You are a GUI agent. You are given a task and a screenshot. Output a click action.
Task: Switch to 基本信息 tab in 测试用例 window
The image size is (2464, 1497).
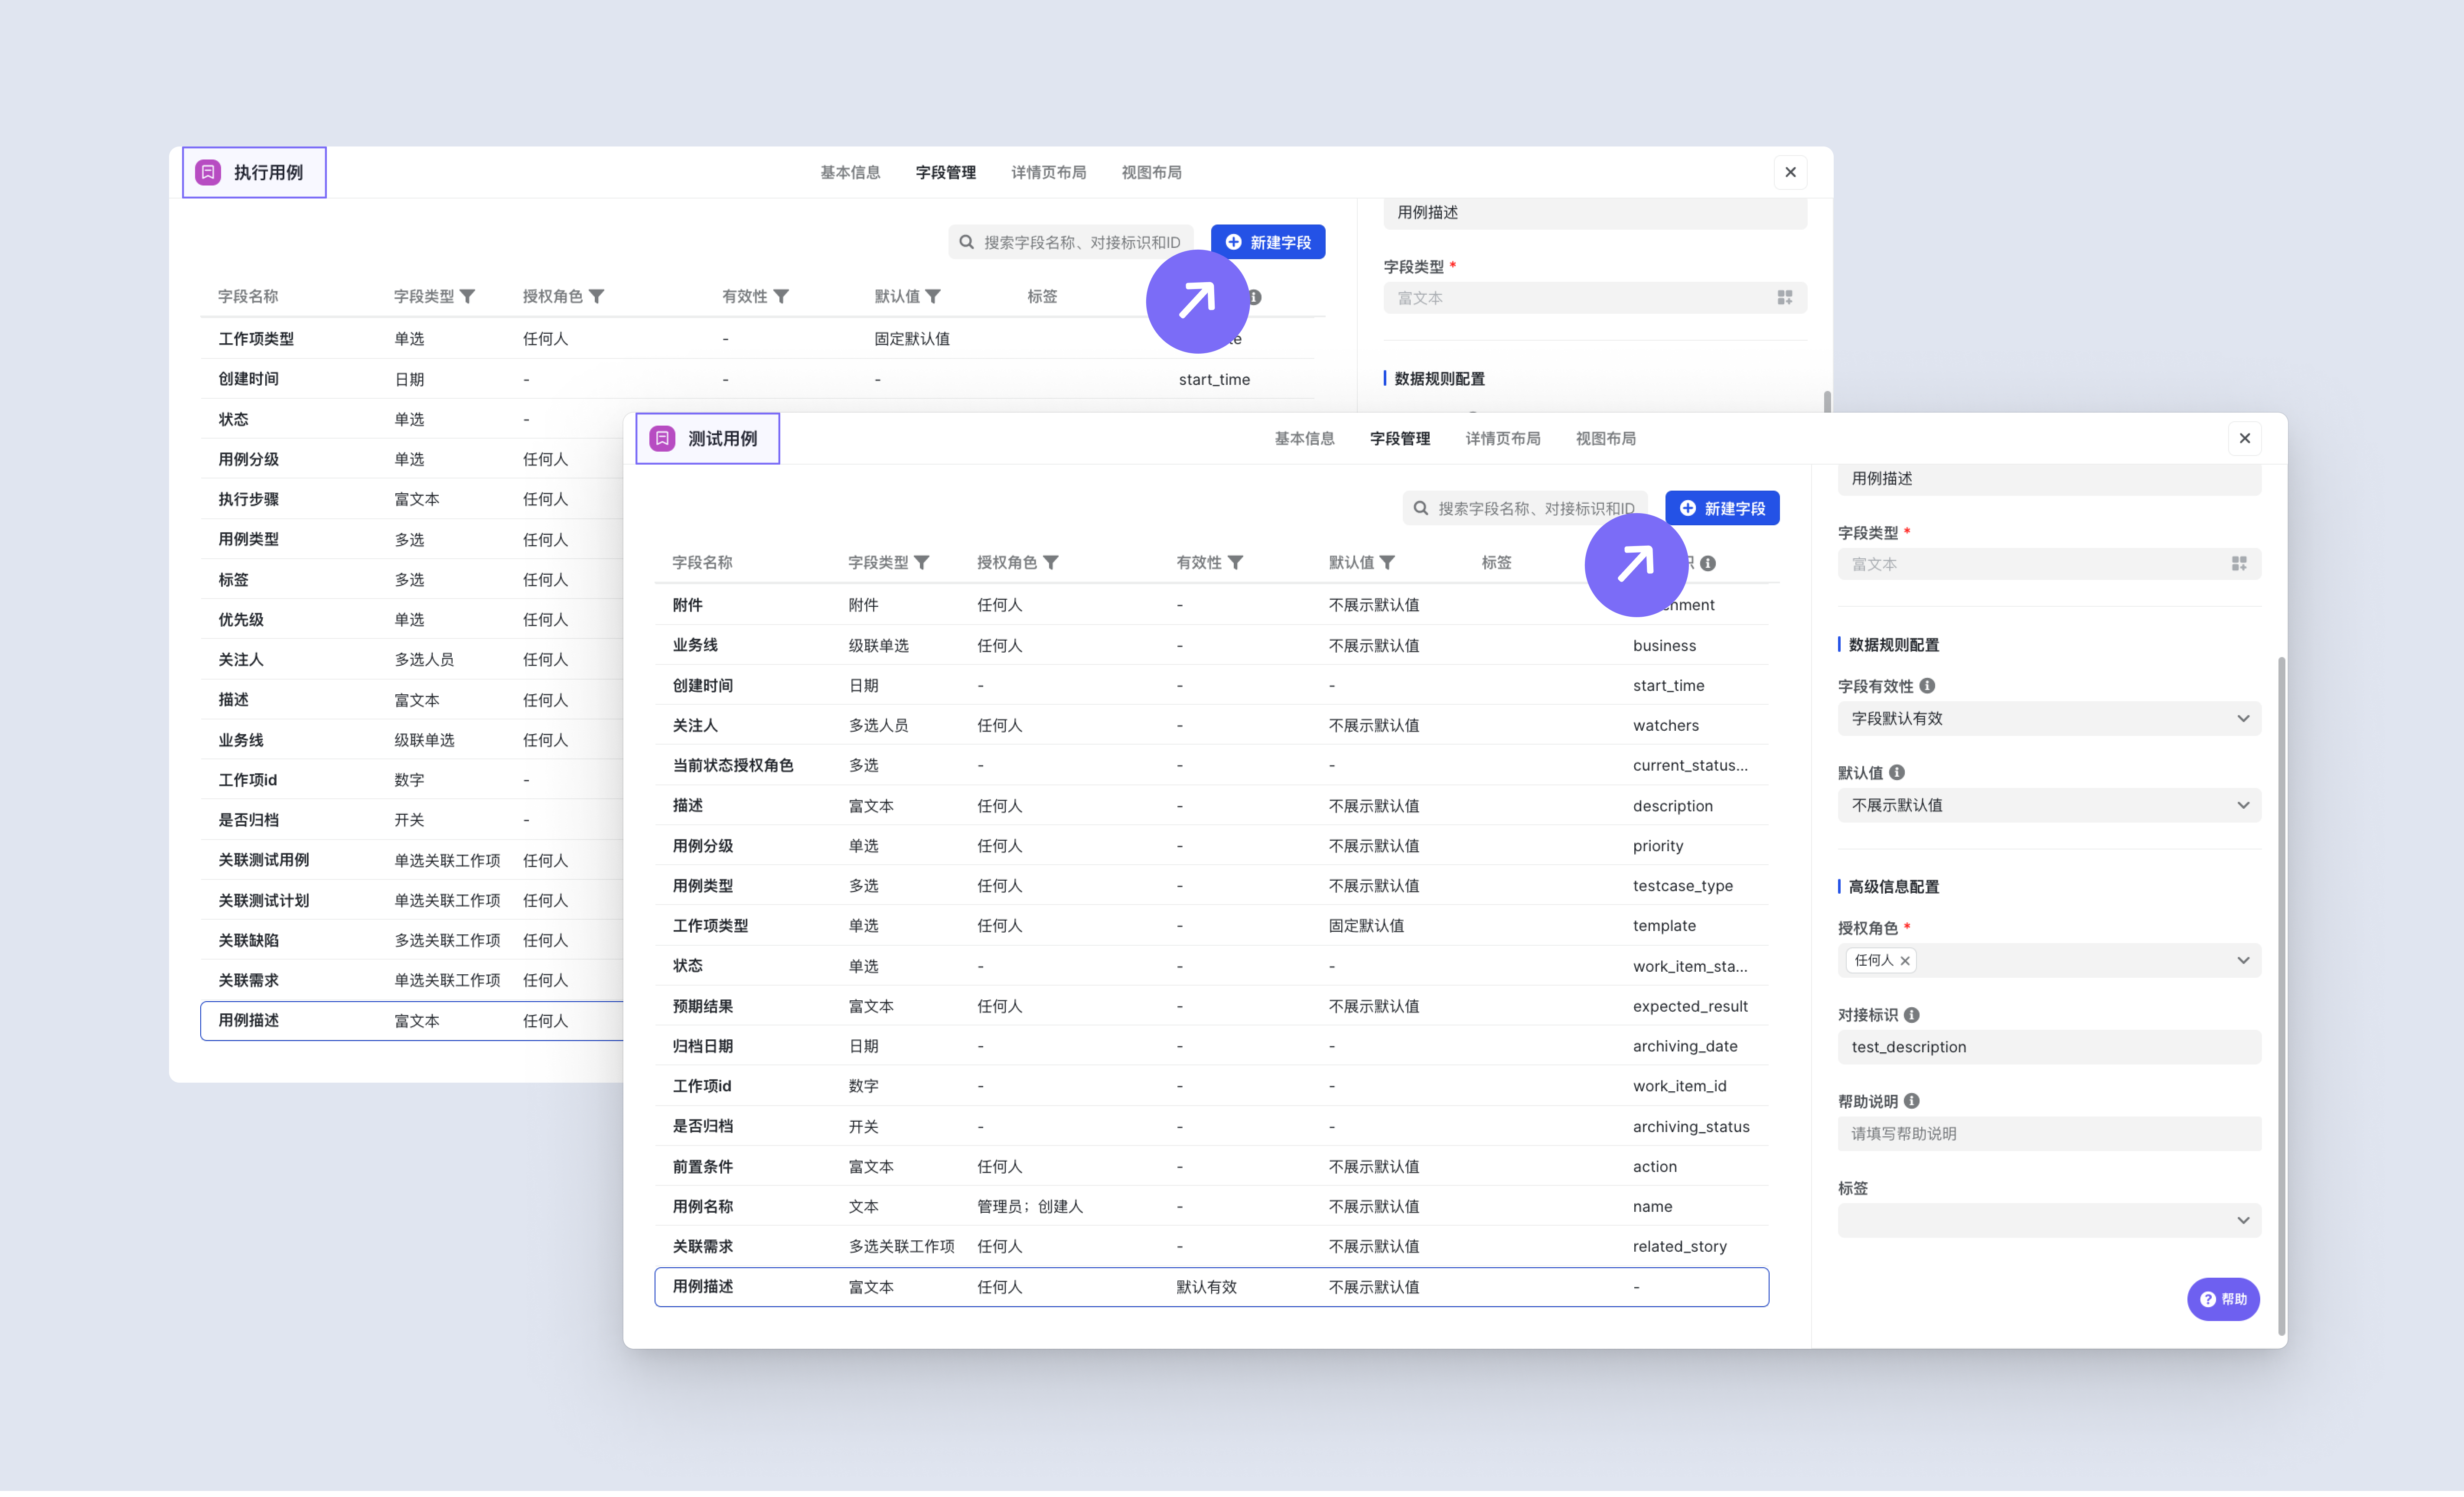[x=1304, y=439]
